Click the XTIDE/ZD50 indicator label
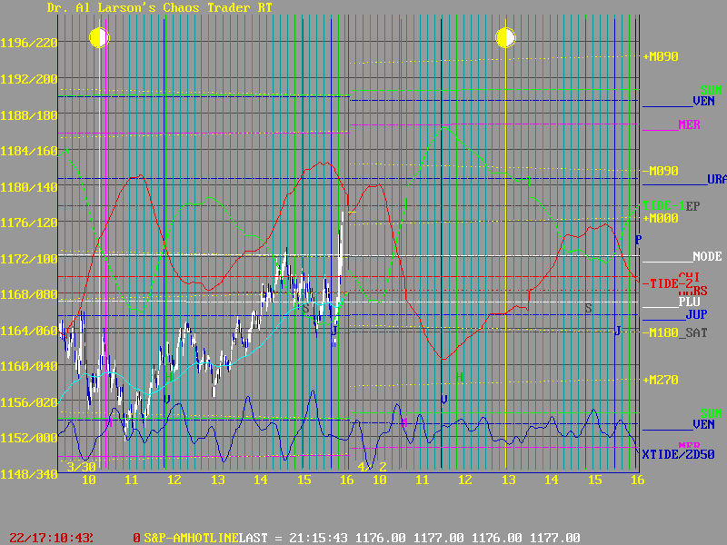 678,454
